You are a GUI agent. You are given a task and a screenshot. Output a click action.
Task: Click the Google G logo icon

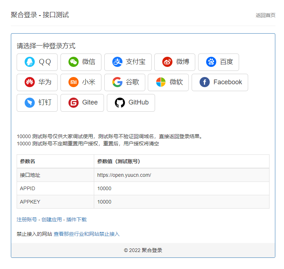coord(117,82)
